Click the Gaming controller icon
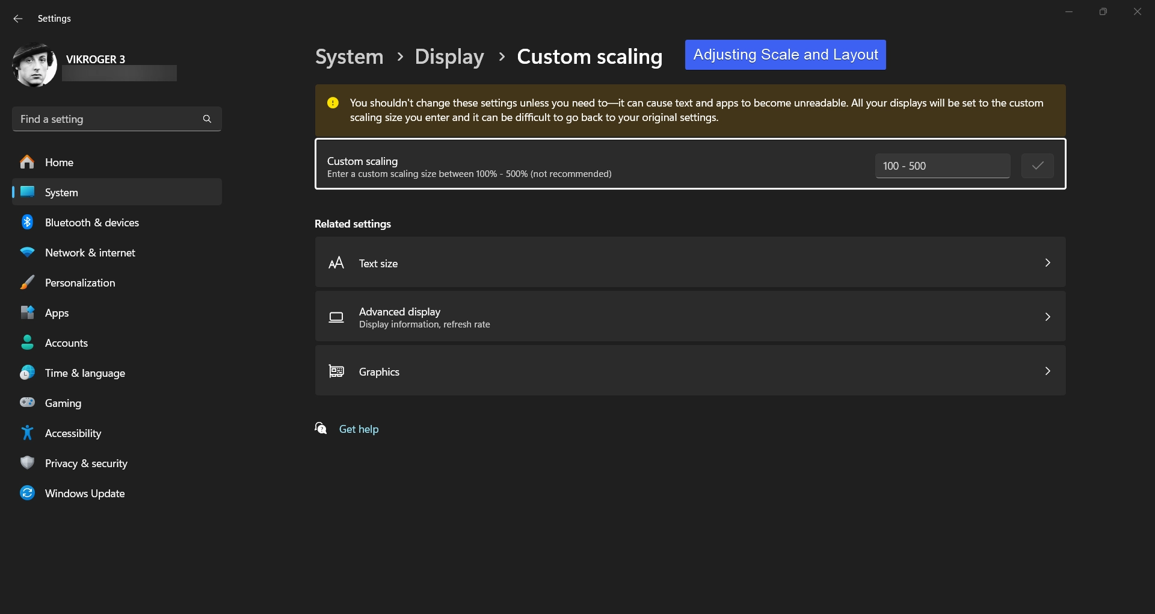The height and width of the screenshot is (614, 1155). click(x=27, y=403)
